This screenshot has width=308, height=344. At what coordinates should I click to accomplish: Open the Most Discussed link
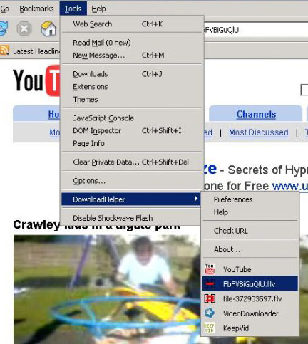click(259, 132)
